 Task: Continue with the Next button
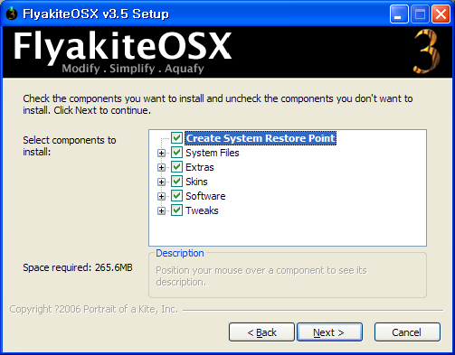tap(329, 332)
